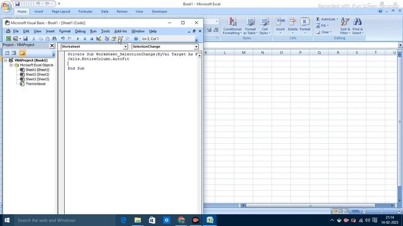The width and height of the screenshot is (403, 226).
Task: Open Cell Styles in Excel ribbon
Action: [x=264, y=26]
